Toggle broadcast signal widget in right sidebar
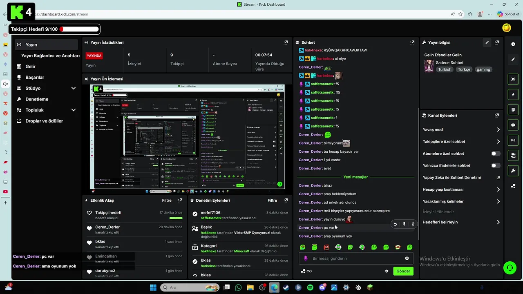 pos(513,140)
